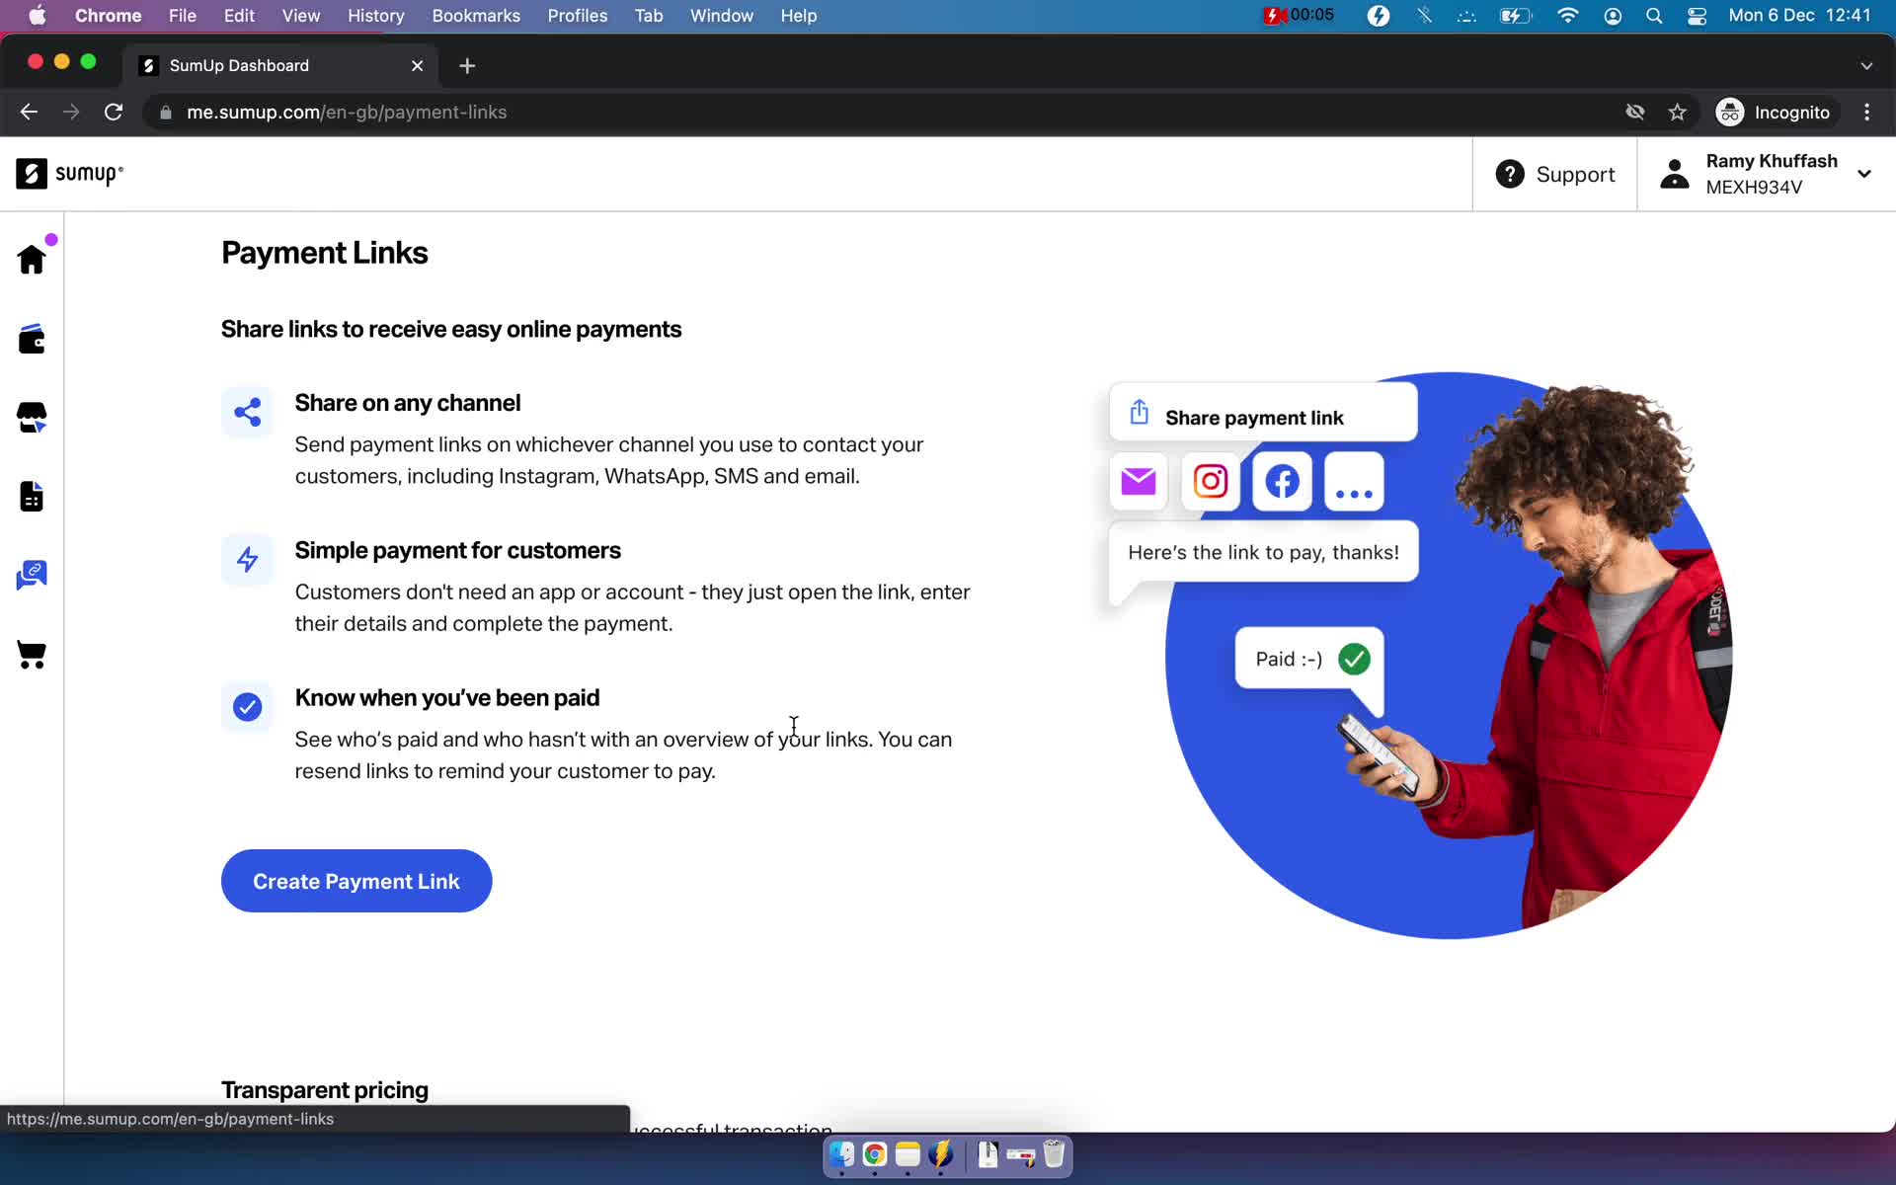Select the Bookmarks menu bar item

tap(475, 15)
